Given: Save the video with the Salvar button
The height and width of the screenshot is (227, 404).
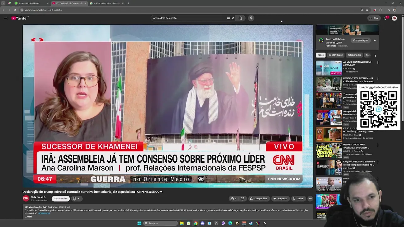Looking at the screenshot, I should [298, 199].
